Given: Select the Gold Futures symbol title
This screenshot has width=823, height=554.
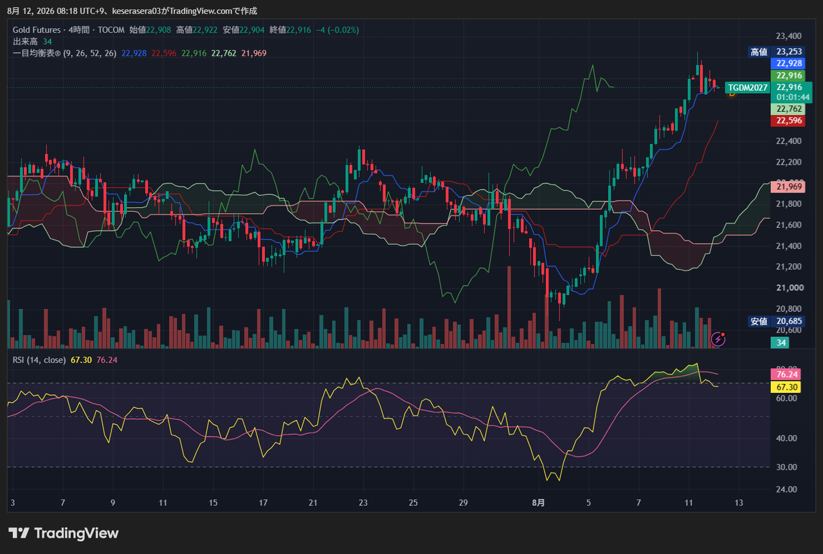Looking at the screenshot, I should tap(37, 30).
